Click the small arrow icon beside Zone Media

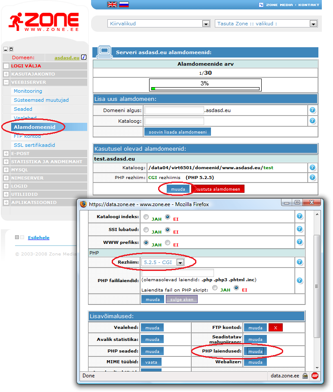coord(261,5)
